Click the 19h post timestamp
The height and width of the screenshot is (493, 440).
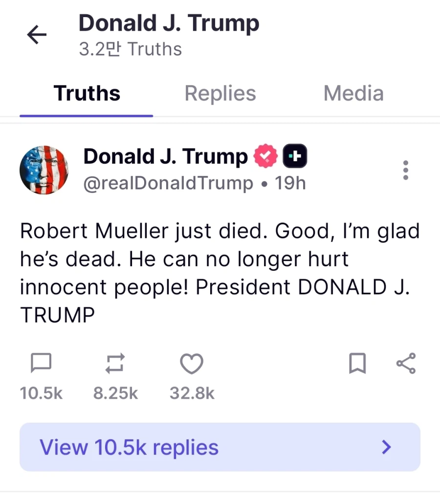290,183
